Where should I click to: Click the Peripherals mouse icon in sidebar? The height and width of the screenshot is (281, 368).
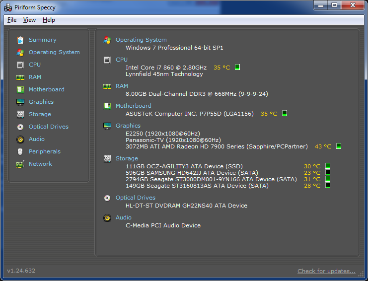20,152
